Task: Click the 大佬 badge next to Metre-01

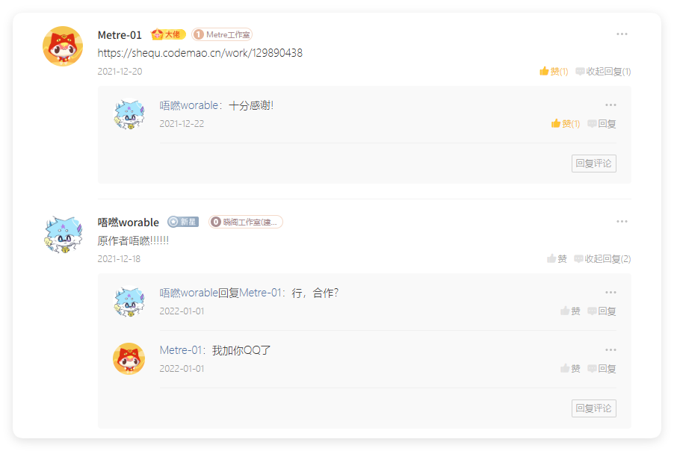Action: click(168, 34)
